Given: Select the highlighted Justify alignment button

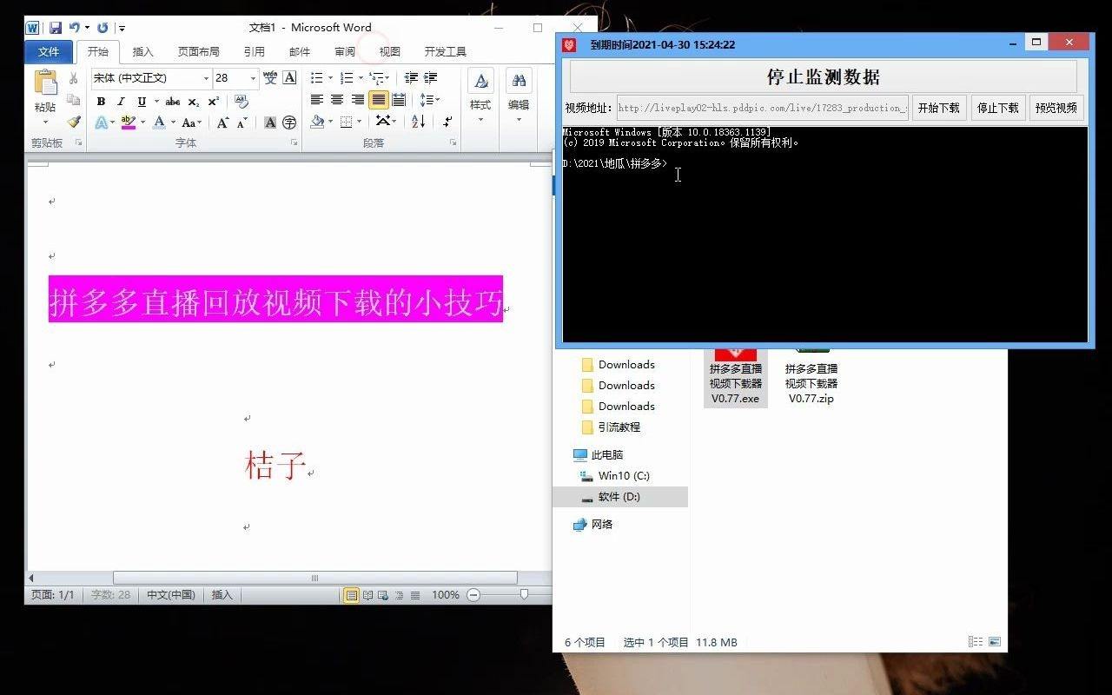Looking at the screenshot, I should coord(379,100).
